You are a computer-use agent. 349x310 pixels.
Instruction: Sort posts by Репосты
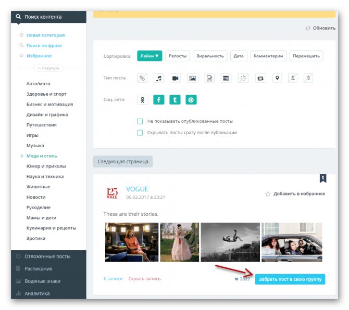tap(178, 56)
